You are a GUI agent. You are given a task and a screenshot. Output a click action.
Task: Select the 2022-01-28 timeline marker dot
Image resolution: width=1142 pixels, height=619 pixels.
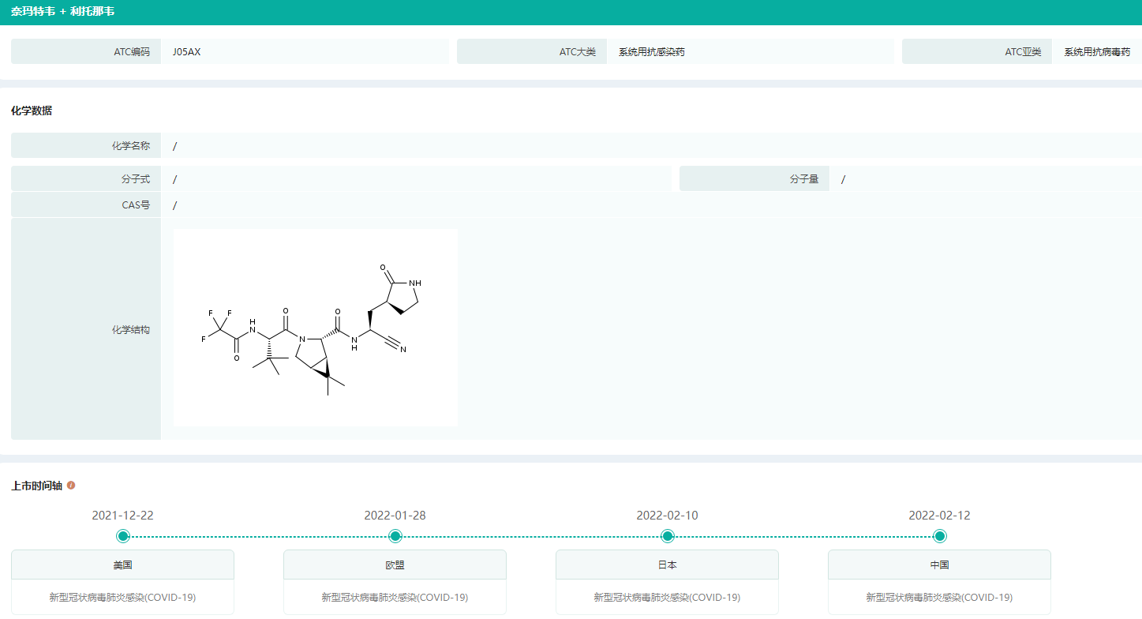click(395, 537)
